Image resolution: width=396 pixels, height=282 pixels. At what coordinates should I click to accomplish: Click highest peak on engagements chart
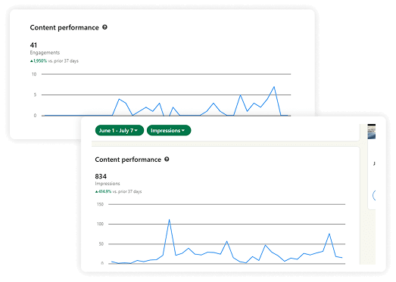(x=274, y=87)
